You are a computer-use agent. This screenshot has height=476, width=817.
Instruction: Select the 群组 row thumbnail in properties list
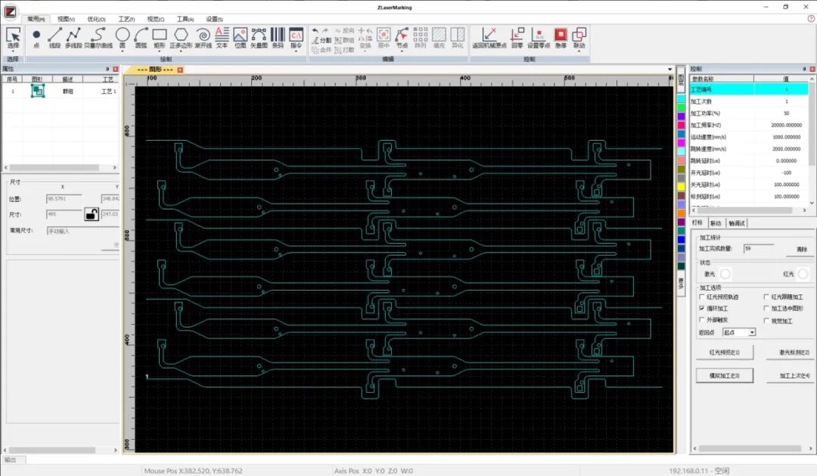[x=38, y=92]
